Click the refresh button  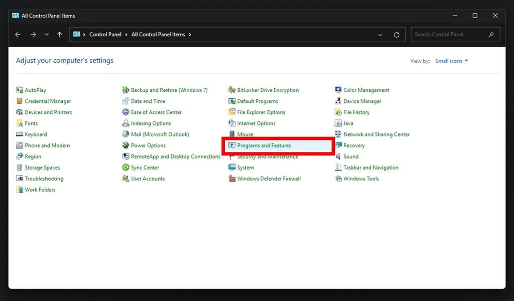coord(397,35)
